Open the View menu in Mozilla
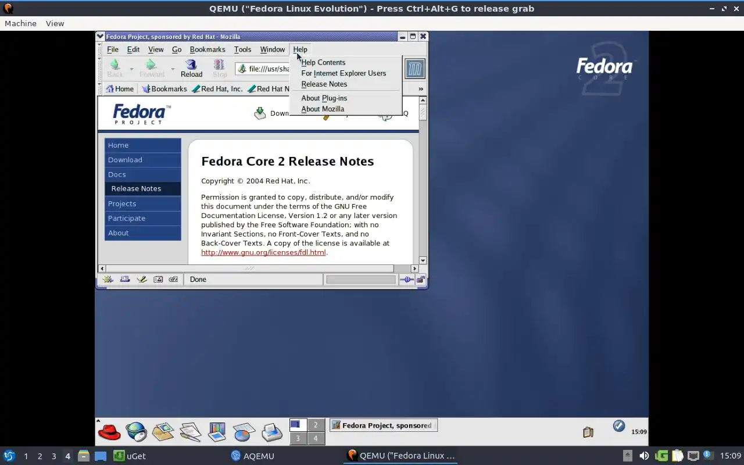 [x=156, y=49]
